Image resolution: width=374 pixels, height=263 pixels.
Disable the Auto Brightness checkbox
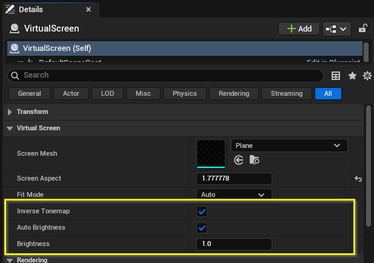coord(202,228)
